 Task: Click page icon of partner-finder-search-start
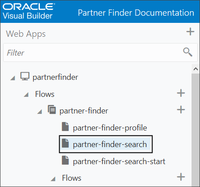tap(65, 160)
